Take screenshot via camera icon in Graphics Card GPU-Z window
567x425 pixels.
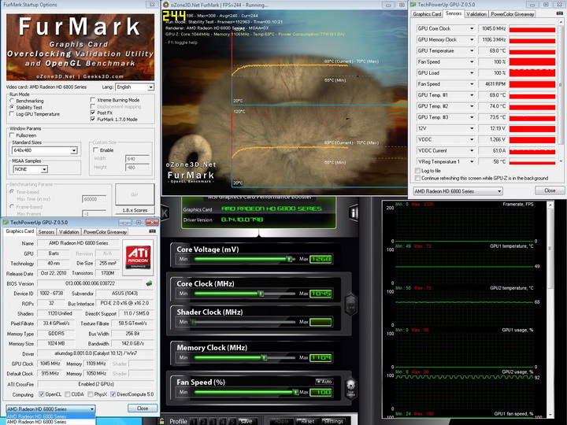click(152, 231)
